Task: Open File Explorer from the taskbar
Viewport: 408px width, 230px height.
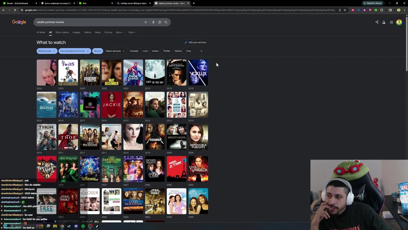Action: click(x=55, y=226)
